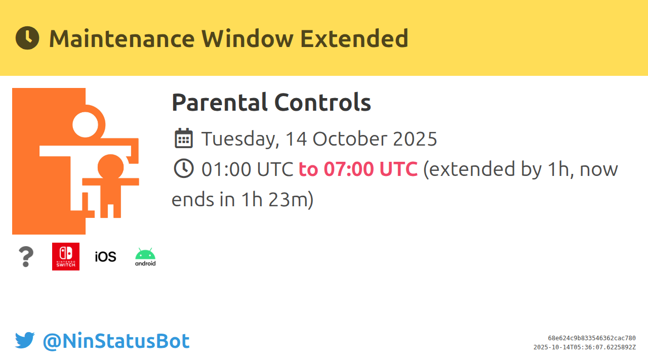Click the "Parental Controls" heading

point(271,103)
